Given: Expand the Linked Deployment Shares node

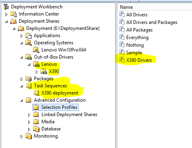Looking at the screenshot, I should [29, 115].
